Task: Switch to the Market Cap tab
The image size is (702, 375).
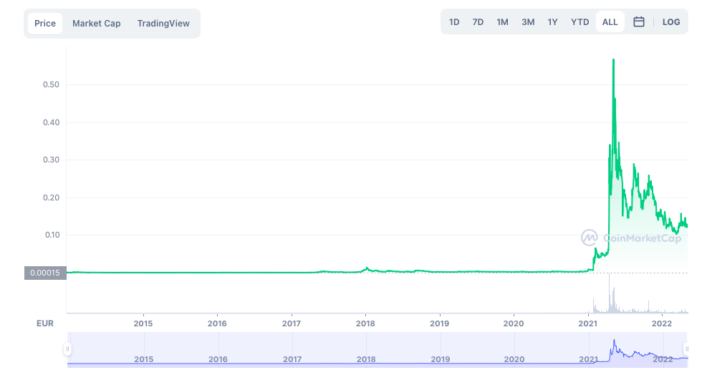Action: [97, 24]
